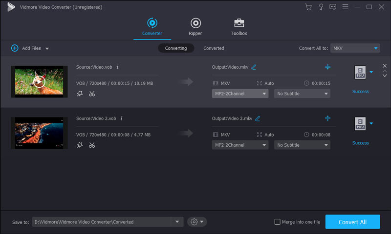
Task: Open the feedback chat bubble icon
Action: [333, 7]
